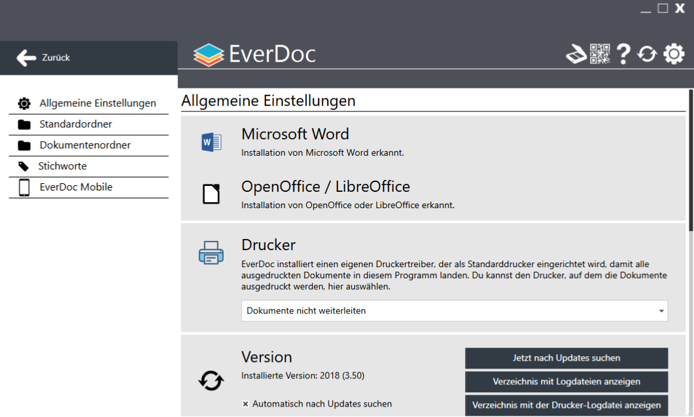Screen dimensions: 694x417
Task: Select Standardordner in the sidebar
Action: point(75,124)
